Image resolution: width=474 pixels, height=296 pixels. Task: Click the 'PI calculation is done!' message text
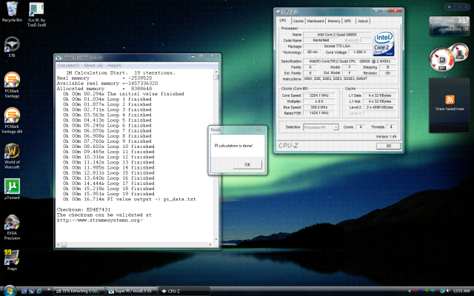coord(233,146)
